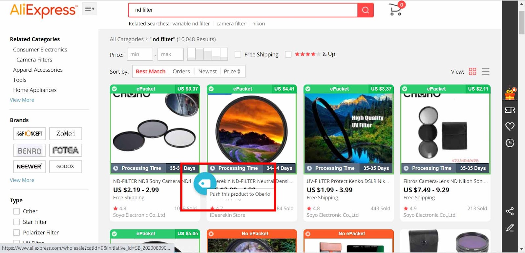Switch to grid view icon

(472, 71)
